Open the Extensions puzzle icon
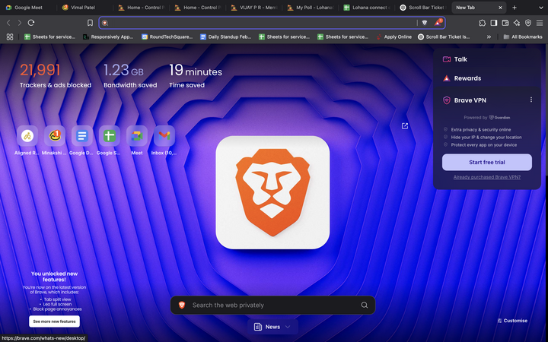This screenshot has height=342, width=548. click(483, 23)
